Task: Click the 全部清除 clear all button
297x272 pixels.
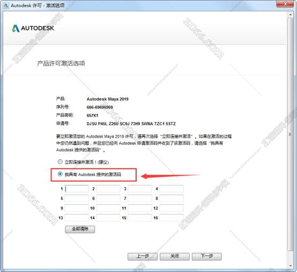Action: [80, 229]
